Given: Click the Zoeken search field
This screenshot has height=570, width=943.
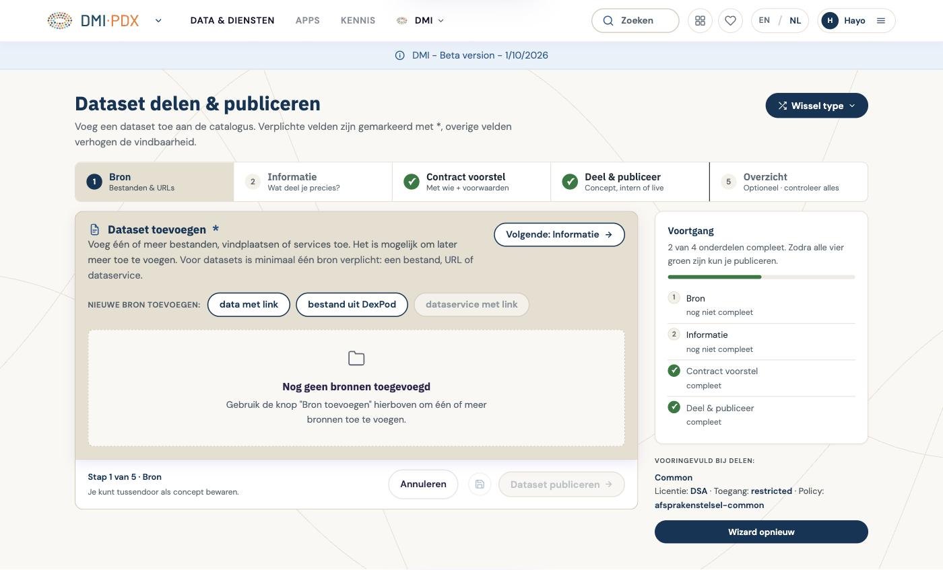Looking at the screenshot, I should [x=635, y=20].
